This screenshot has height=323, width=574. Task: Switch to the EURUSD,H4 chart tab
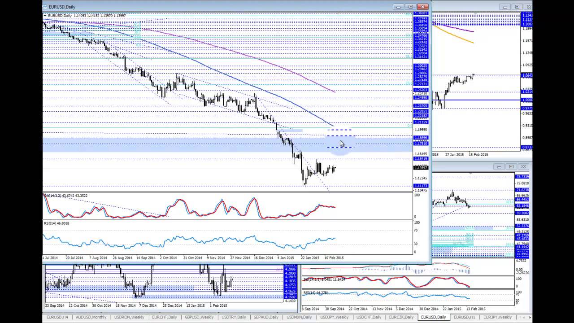[57, 317]
